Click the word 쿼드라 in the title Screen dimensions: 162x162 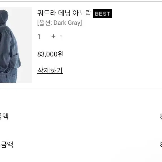(47, 13)
